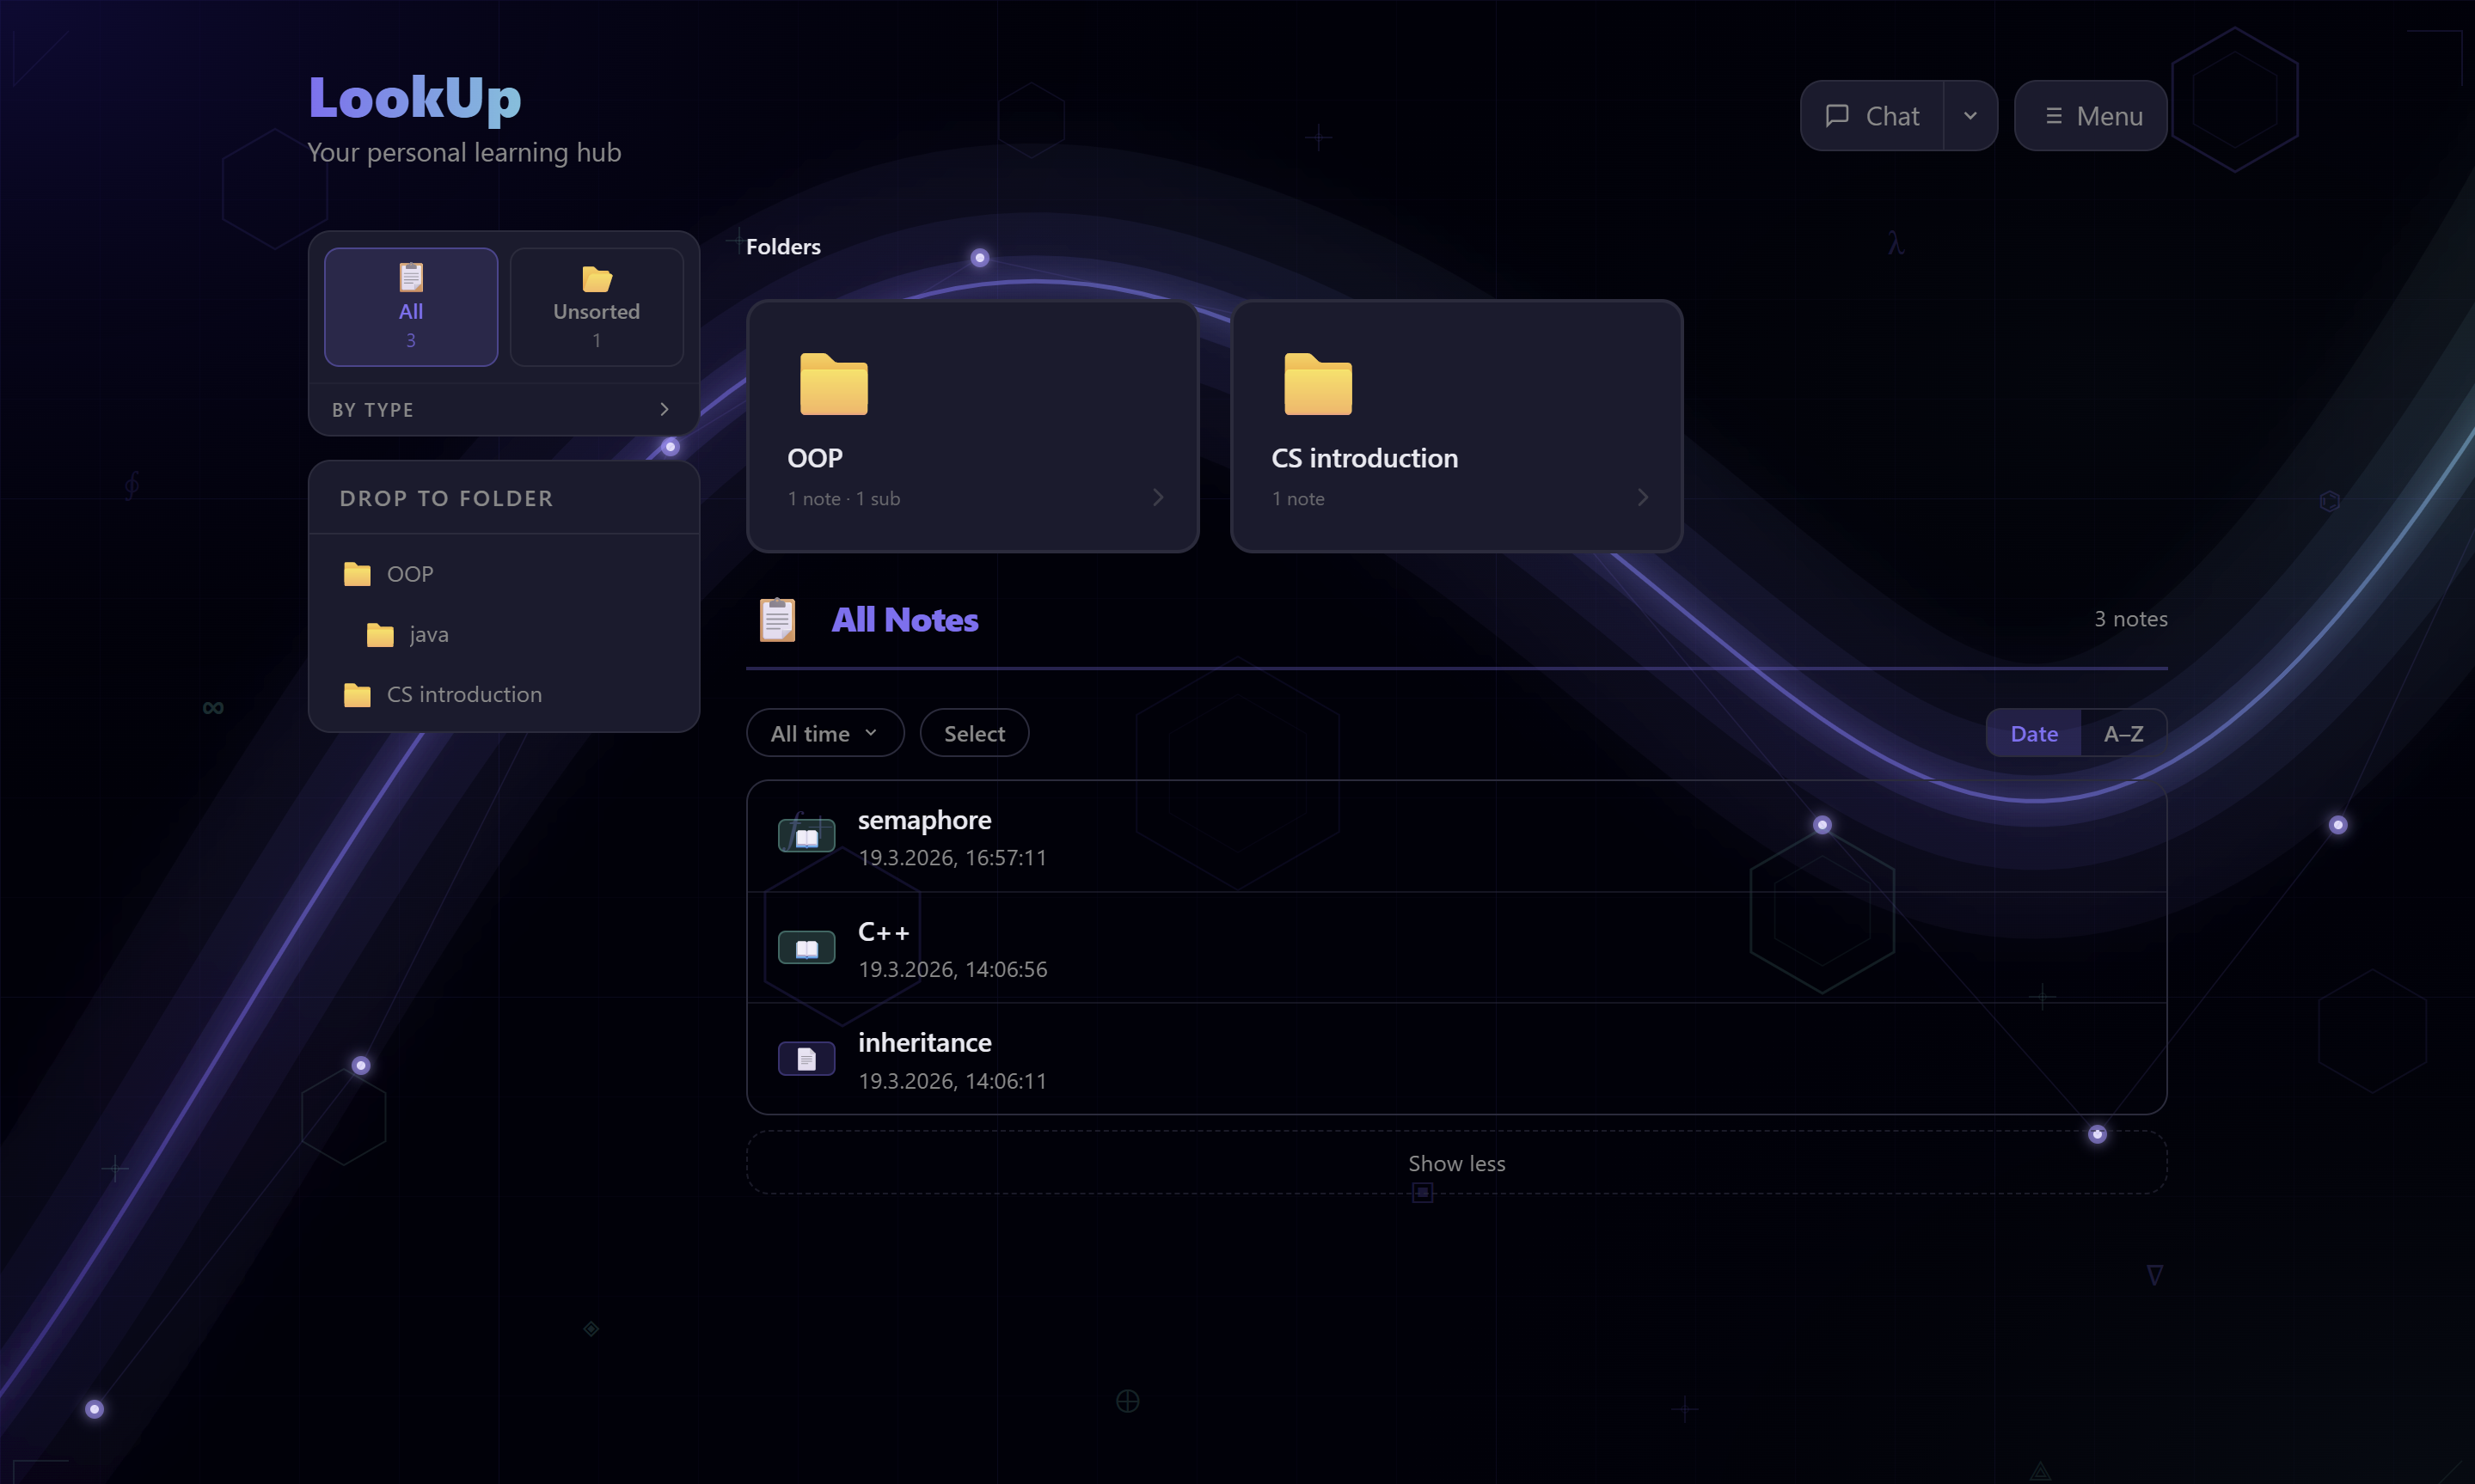This screenshot has height=1484, width=2475.
Task: Click the hamburger icon on the Menu button
Action: tap(2053, 115)
